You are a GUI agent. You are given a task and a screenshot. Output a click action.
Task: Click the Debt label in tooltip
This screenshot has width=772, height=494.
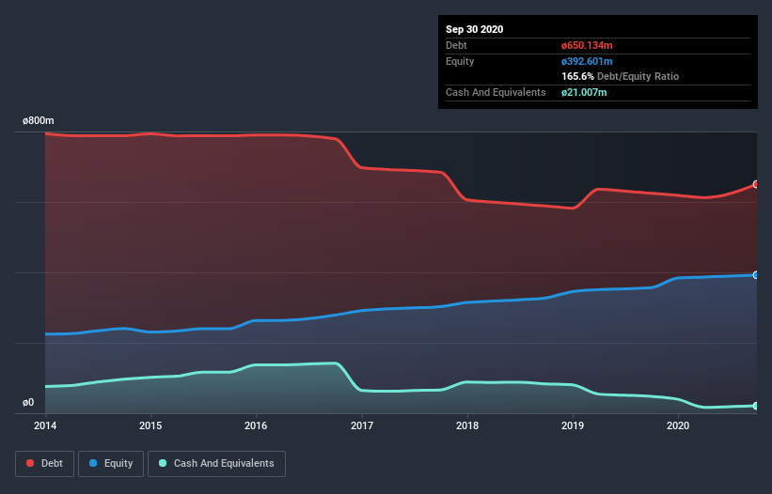[456, 46]
